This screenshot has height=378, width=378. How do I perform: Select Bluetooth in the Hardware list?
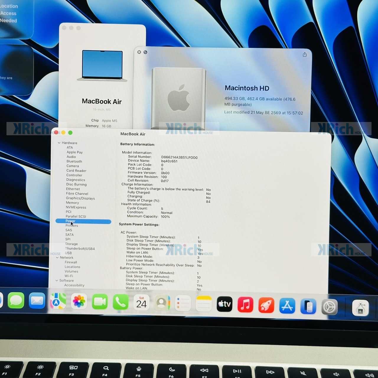(x=74, y=161)
